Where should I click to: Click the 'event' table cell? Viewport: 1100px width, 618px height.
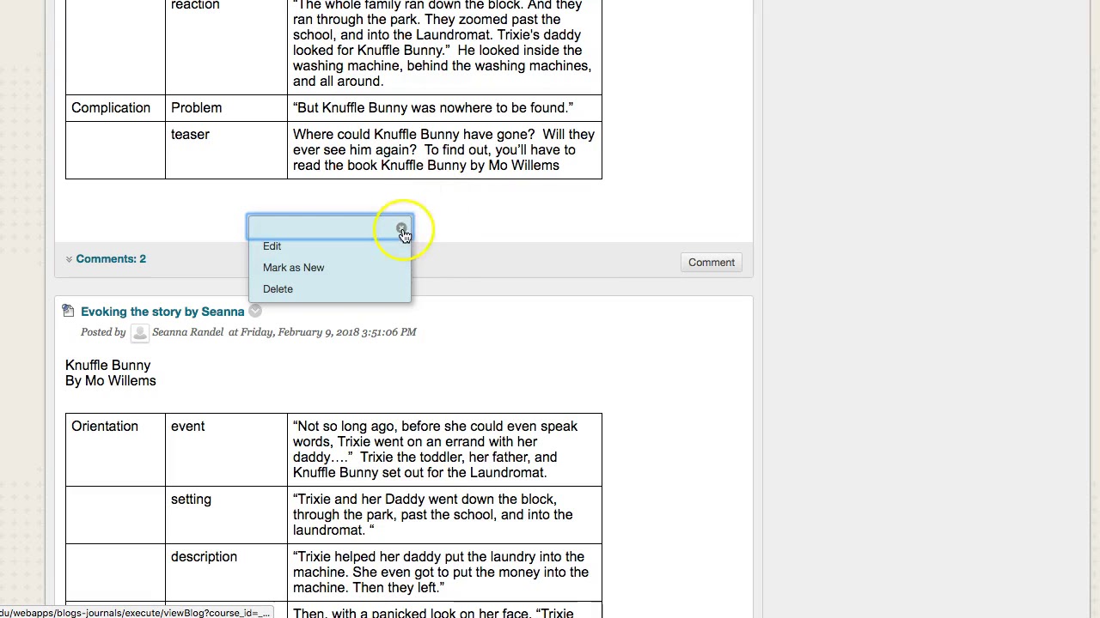pyautogui.click(x=226, y=450)
